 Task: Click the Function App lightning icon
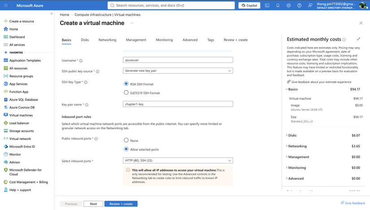(x=6, y=92)
